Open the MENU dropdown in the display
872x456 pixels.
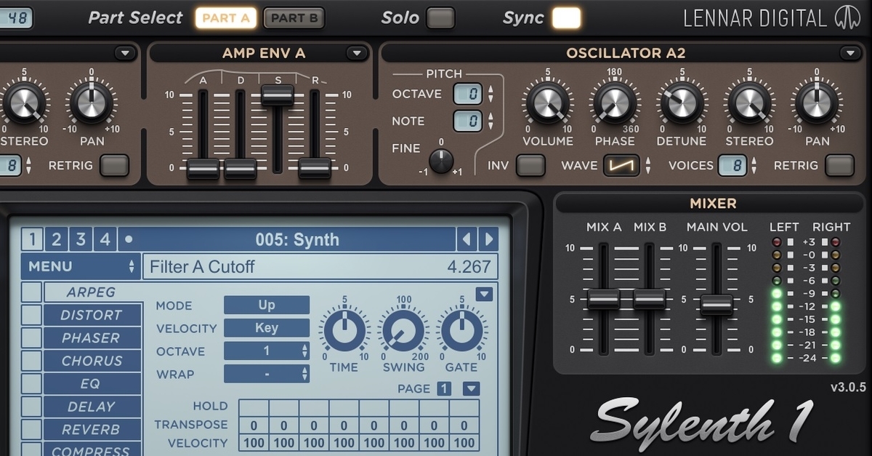(x=80, y=266)
